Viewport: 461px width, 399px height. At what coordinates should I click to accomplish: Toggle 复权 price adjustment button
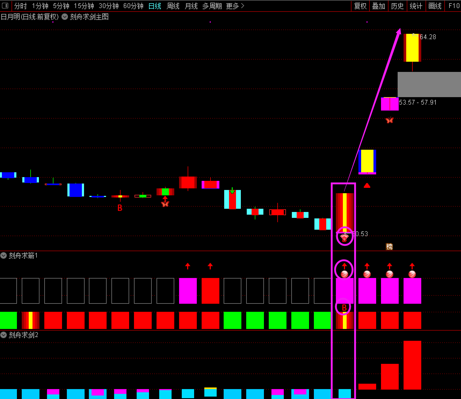(360, 6)
